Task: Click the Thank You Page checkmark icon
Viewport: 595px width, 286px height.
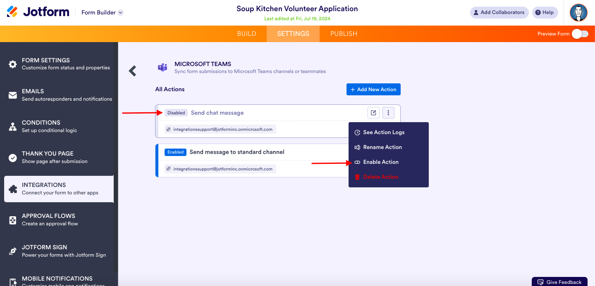Action: click(x=13, y=158)
